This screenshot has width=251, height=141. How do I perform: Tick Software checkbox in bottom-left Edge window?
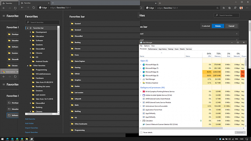[9, 115]
